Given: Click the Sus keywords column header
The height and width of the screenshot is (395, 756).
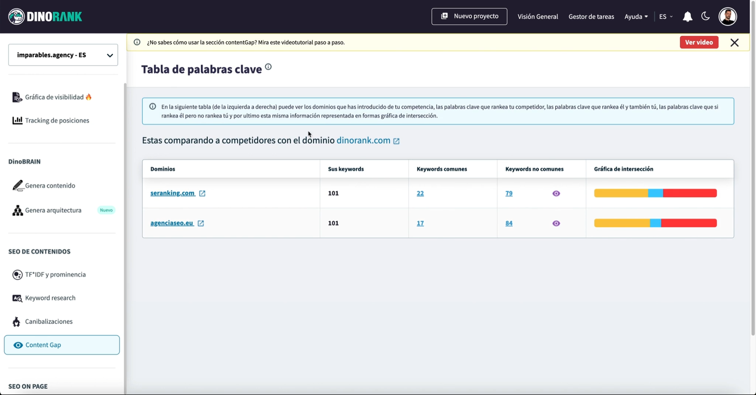Looking at the screenshot, I should coord(346,169).
